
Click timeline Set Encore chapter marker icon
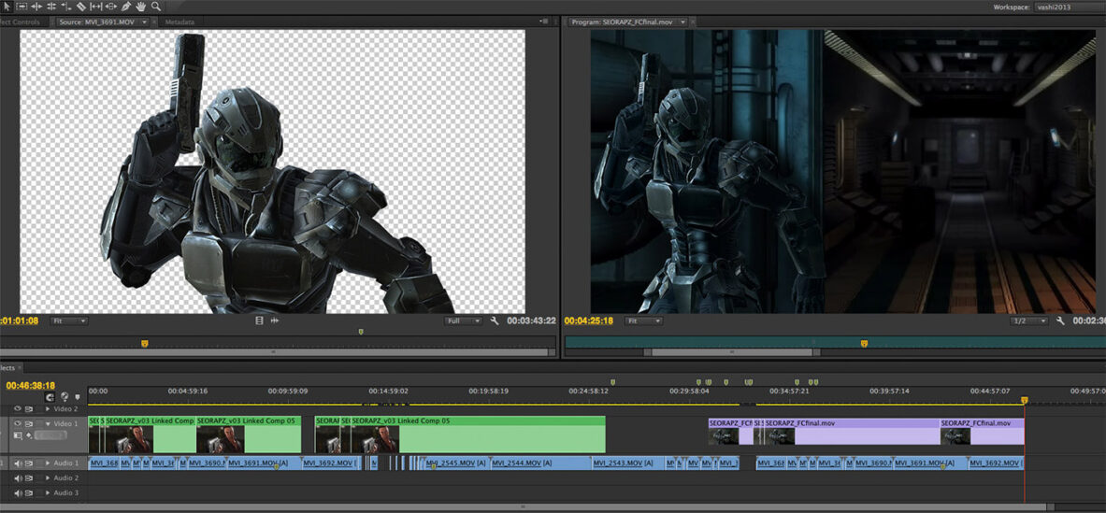point(65,397)
